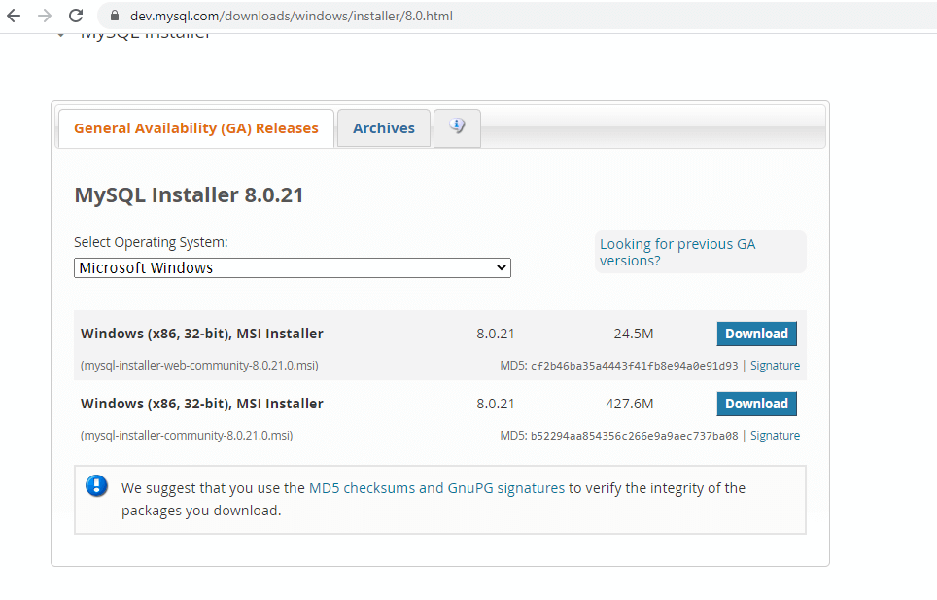Click the browser back arrow

pos(13,16)
